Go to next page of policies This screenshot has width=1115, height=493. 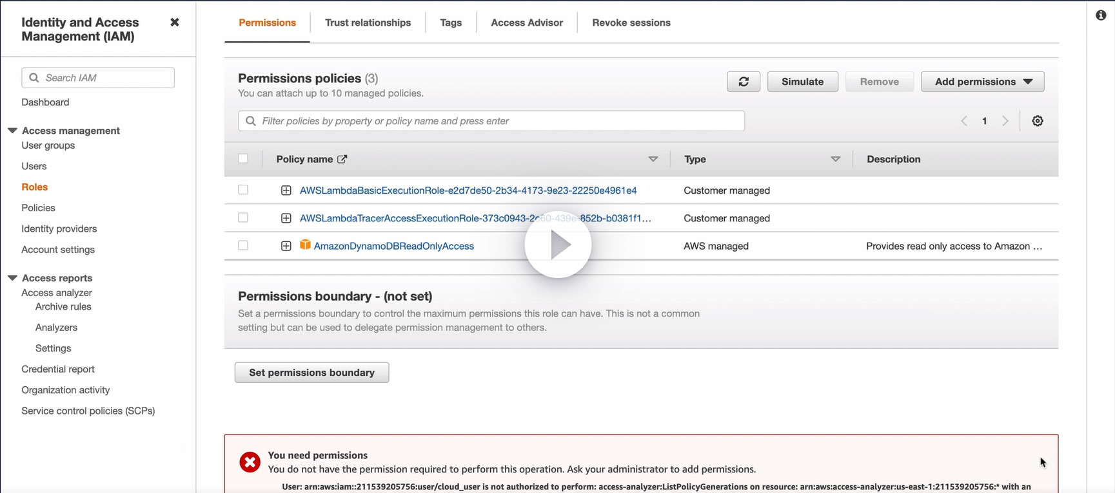1005,121
